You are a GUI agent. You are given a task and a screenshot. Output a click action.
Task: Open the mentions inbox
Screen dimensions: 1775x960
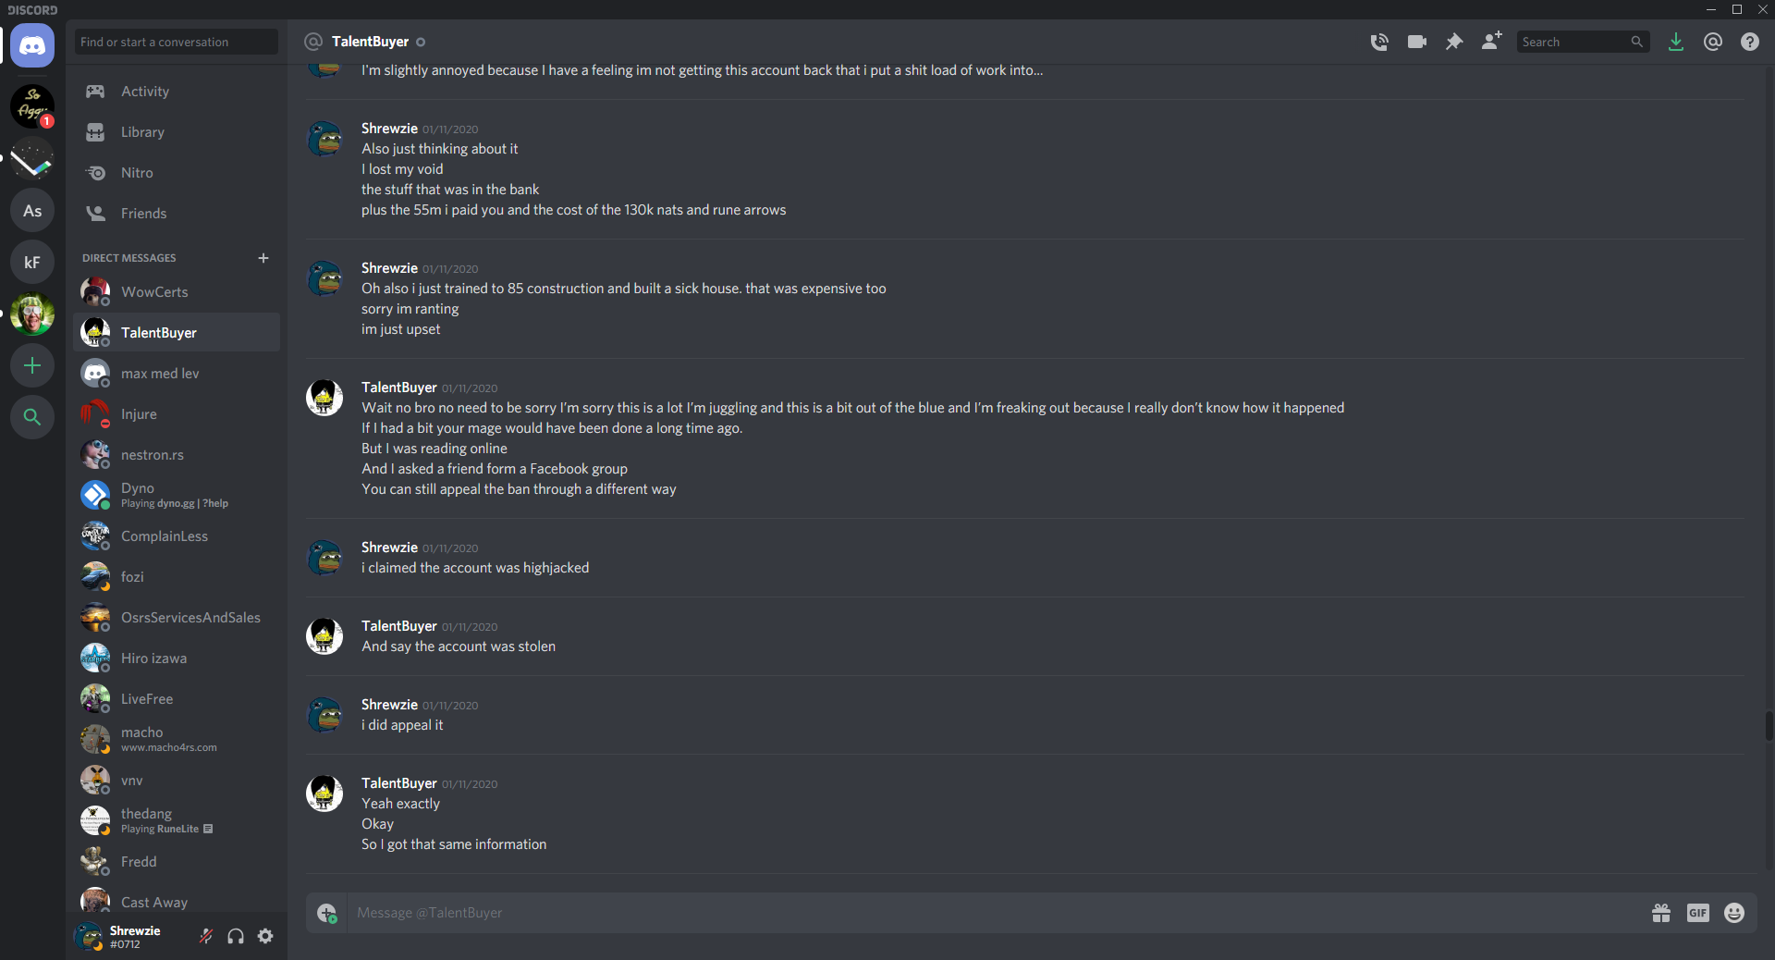(x=1713, y=42)
